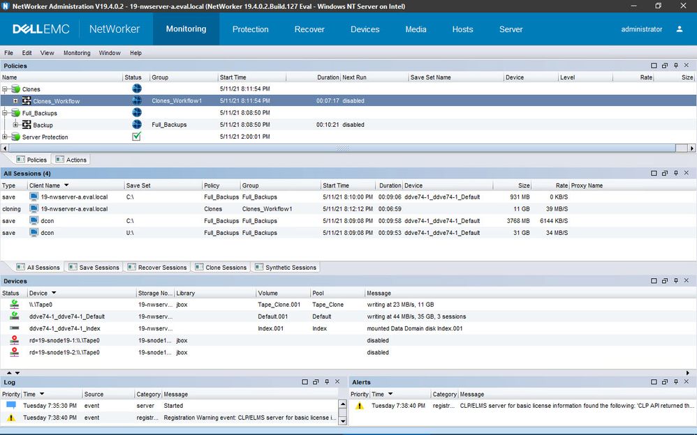Click the blue info priority icon in Log
The height and width of the screenshot is (435, 697).
point(11,405)
